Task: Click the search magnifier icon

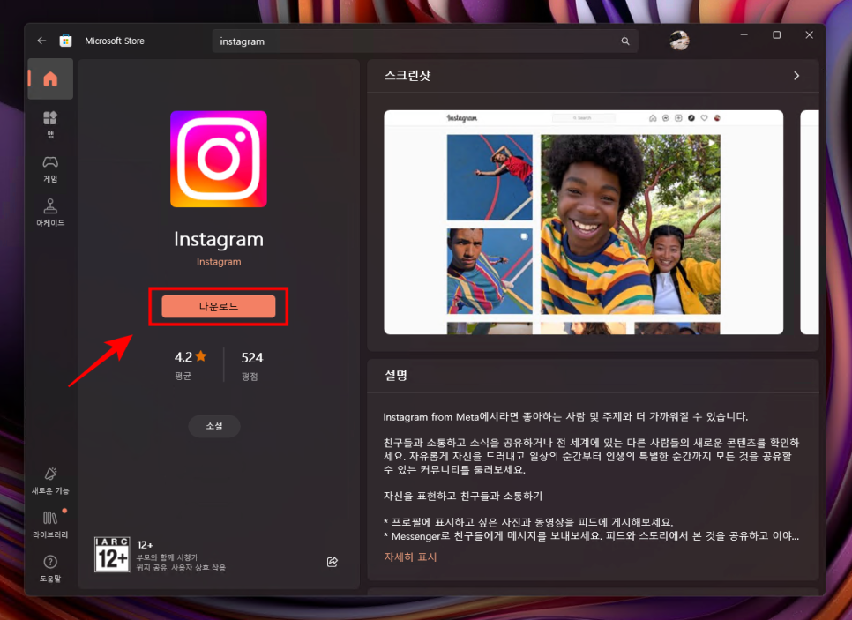Action: click(x=625, y=41)
